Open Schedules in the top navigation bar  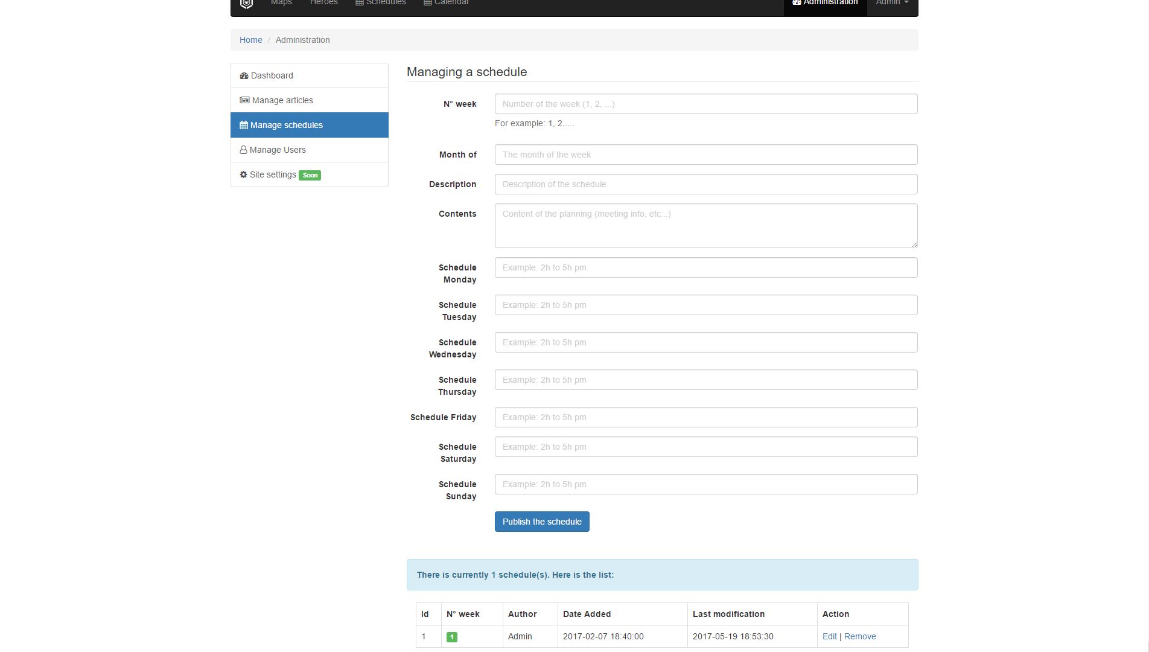[381, 3]
